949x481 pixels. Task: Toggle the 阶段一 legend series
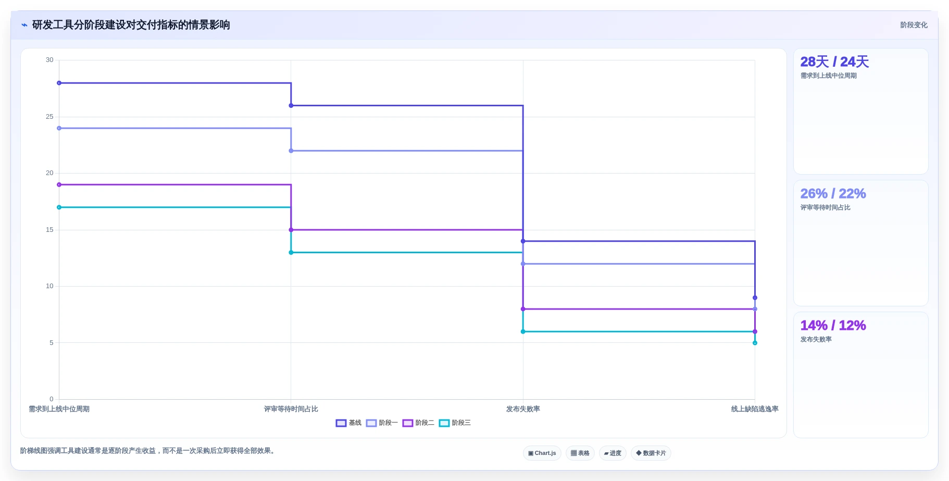[382, 423]
